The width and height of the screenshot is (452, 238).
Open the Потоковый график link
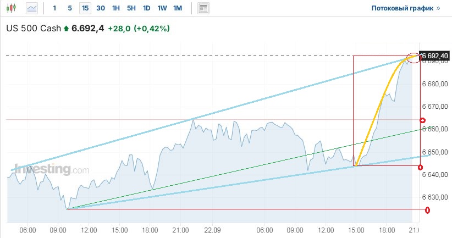pos(406,8)
